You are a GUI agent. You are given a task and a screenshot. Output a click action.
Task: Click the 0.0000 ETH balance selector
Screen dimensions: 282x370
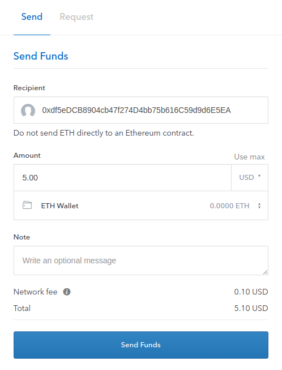click(229, 206)
